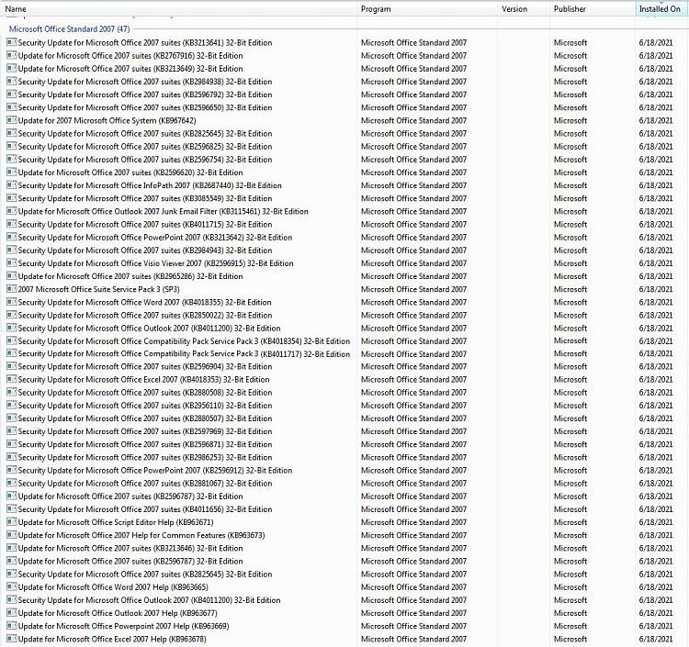Click the Visio Viewer 2007 update icon

[x=11, y=262]
